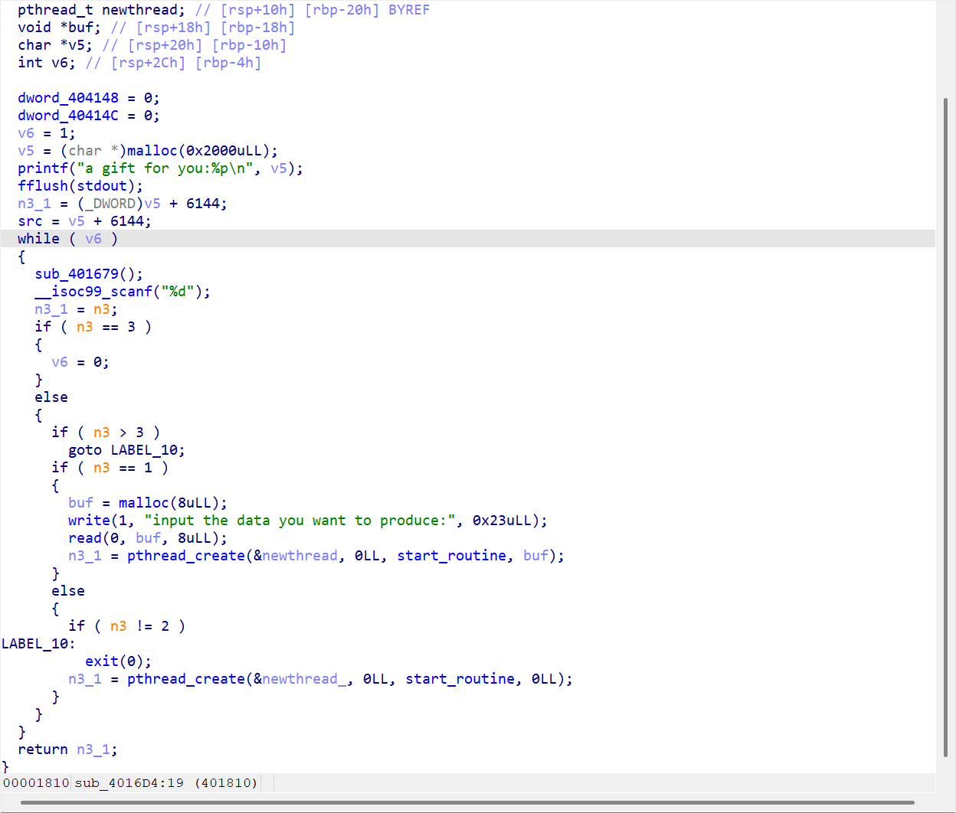The width and height of the screenshot is (956, 813).
Task: Click dword_40414C global variable
Action: [x=68, y=116]
